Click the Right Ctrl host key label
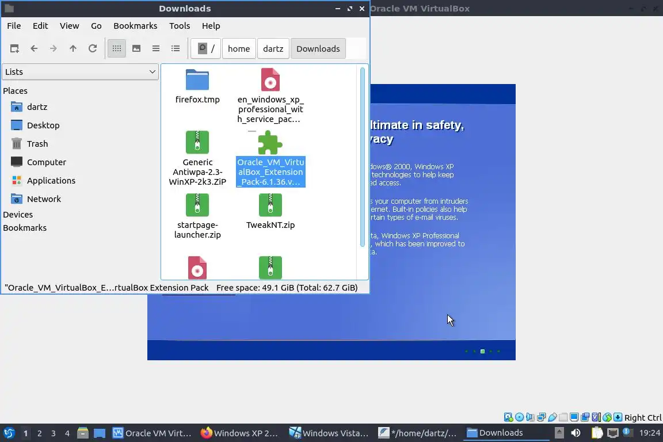 click(643, 417)
